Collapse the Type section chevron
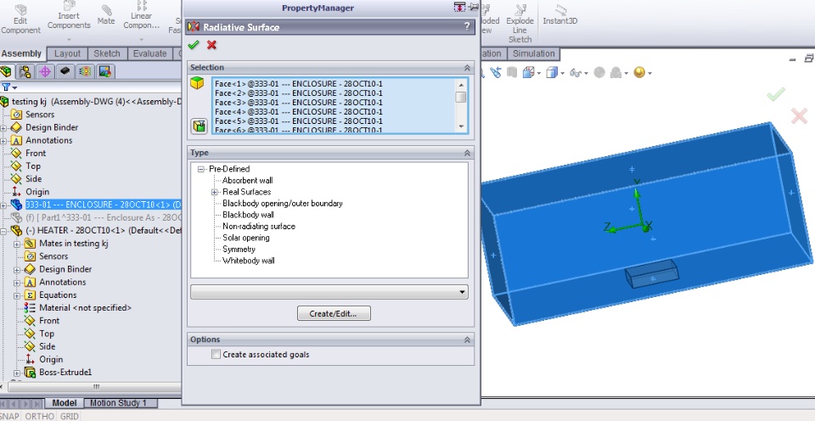This screenshot has height=421, width=815. 467,153
